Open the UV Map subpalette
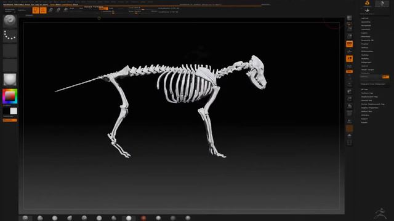This screenshot has height=221, width=394. click(x=364, y=90)
